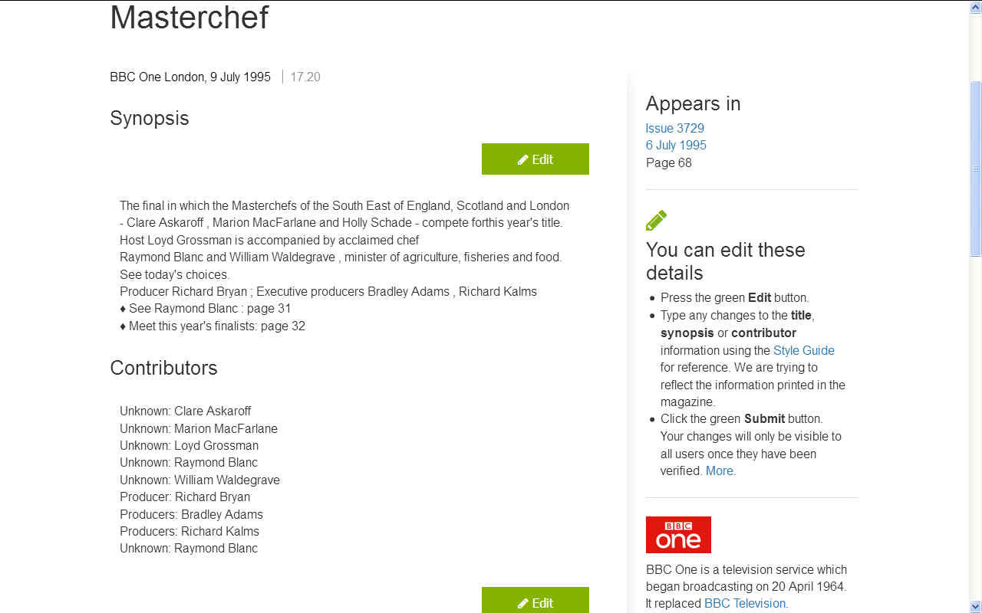Click the pencil icon in synopsis Edit button
Image resolution: width=982 pixels, height=613 pixels.
tap(523, 159)
